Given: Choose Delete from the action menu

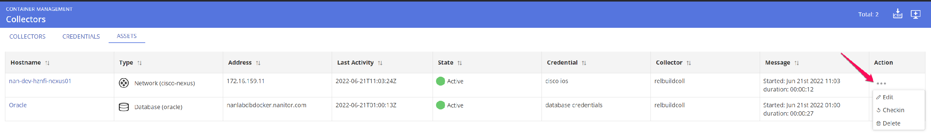Looking at the screenshot, I should click(891, 123).
